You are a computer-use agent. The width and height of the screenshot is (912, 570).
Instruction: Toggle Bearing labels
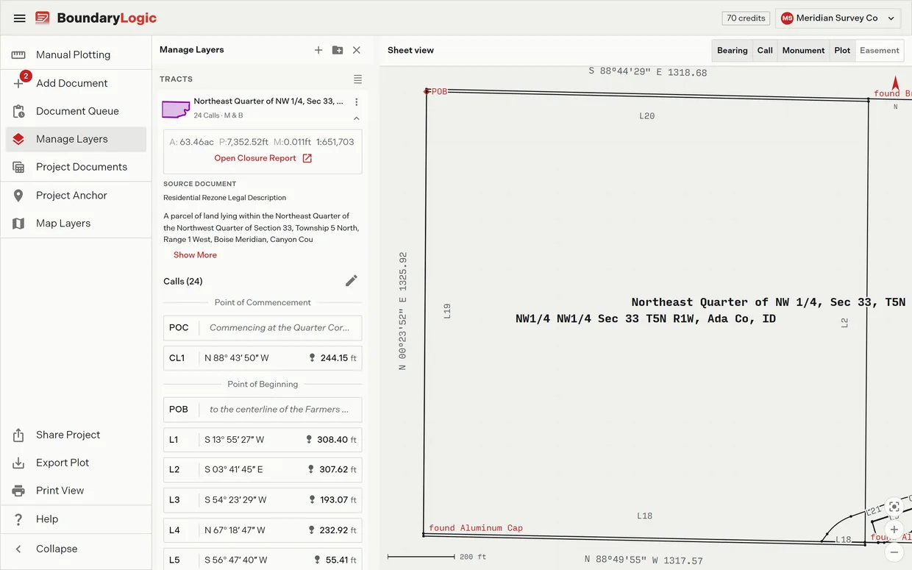[x=733, y=51]
